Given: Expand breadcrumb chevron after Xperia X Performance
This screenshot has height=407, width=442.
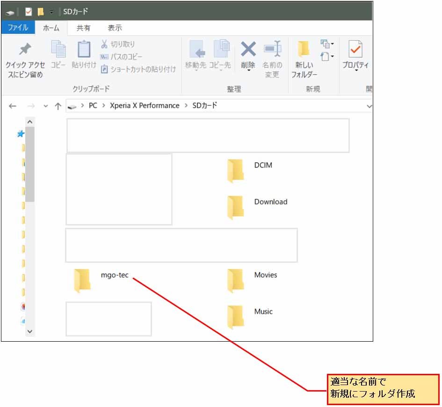Looking at the screenshot, I should (186, 106).
